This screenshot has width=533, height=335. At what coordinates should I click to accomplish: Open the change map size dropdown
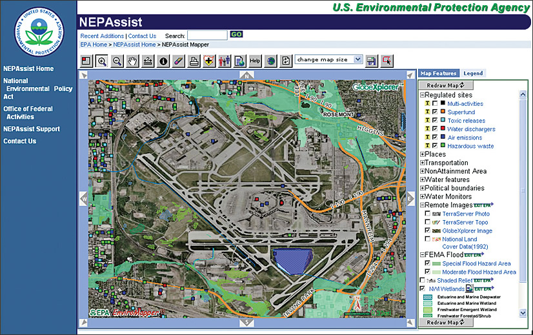coord(328,59)
